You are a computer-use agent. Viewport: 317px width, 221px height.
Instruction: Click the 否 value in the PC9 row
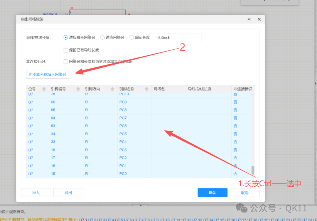point(235,102)
